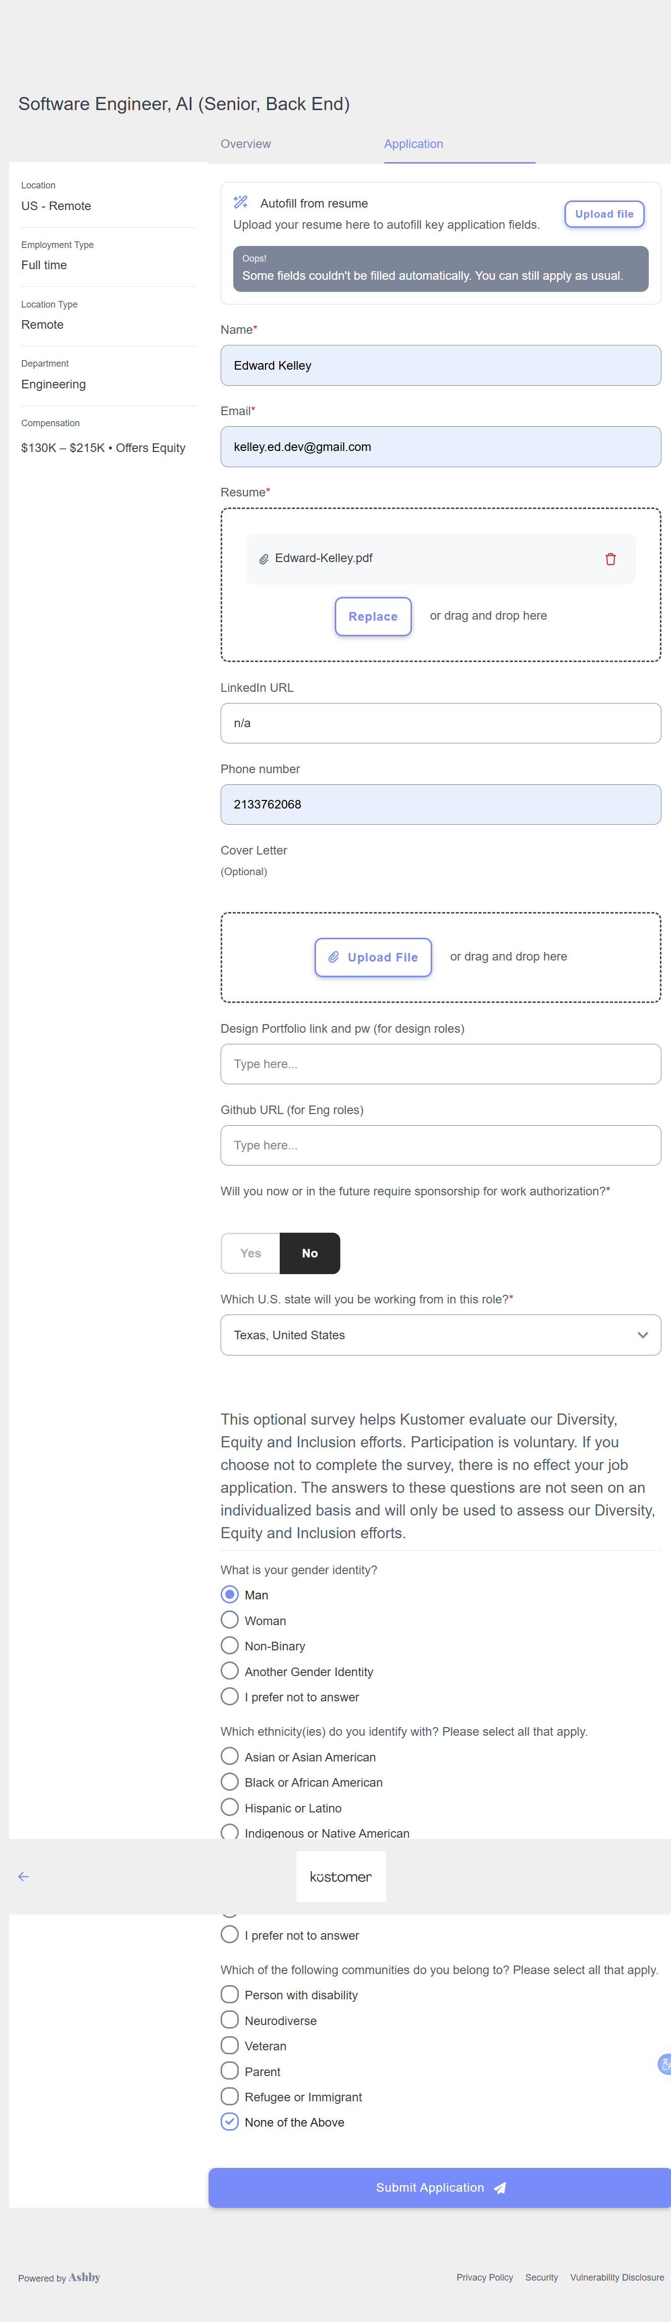
Task: Uncheck the None of the Above checkbox
Action: click(230, 2121)
